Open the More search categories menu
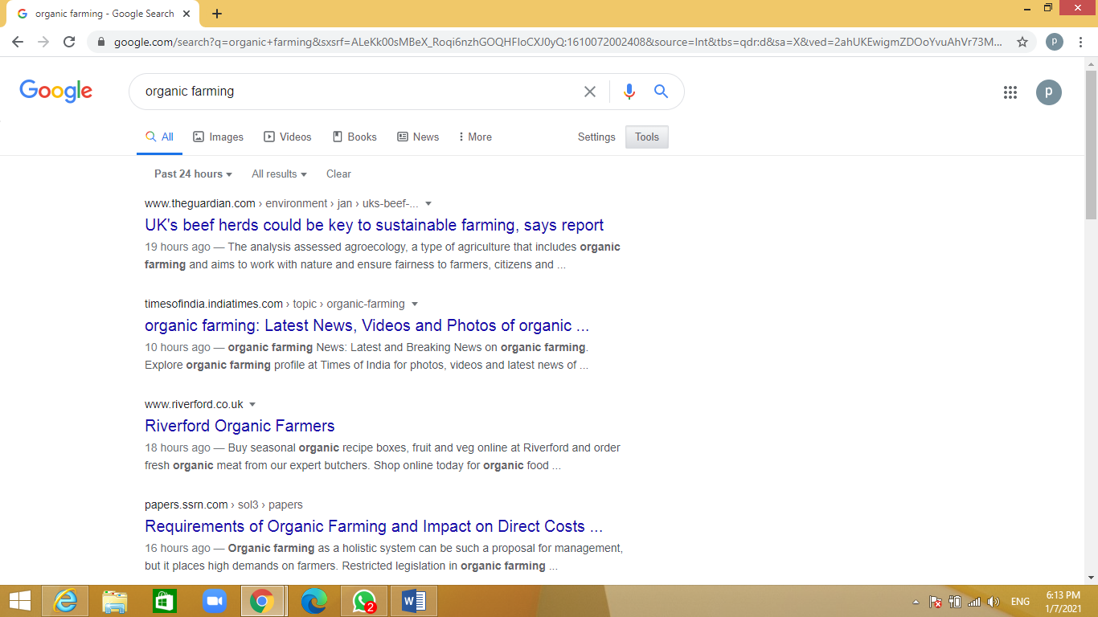This screenshot has width=1098, height=617. [x=474, y=137]
